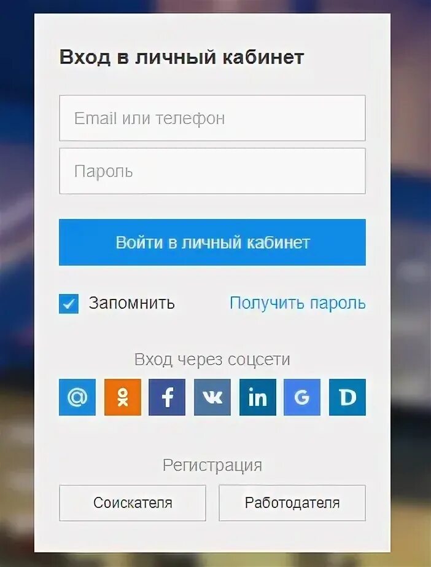
Task: Sign in with the Google G icon
Action: pos(302,397)
